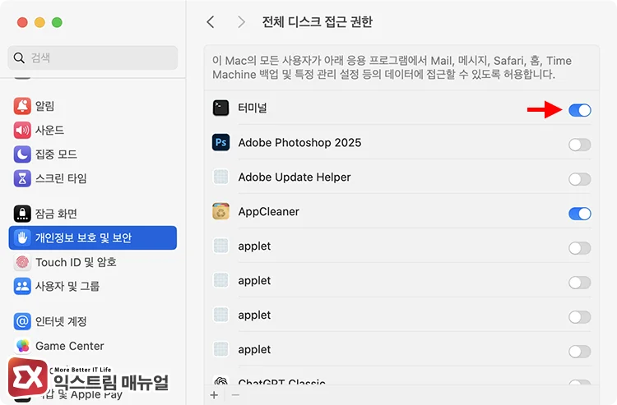Minimize the window with yellow button
The width and height of the screenshot is (617, 405).
point(39,22)
